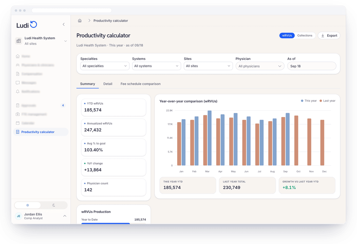This screenshot has width=357, height=244.
Task: Click the As of Sep 18 date field
Action: pos(312,66)
